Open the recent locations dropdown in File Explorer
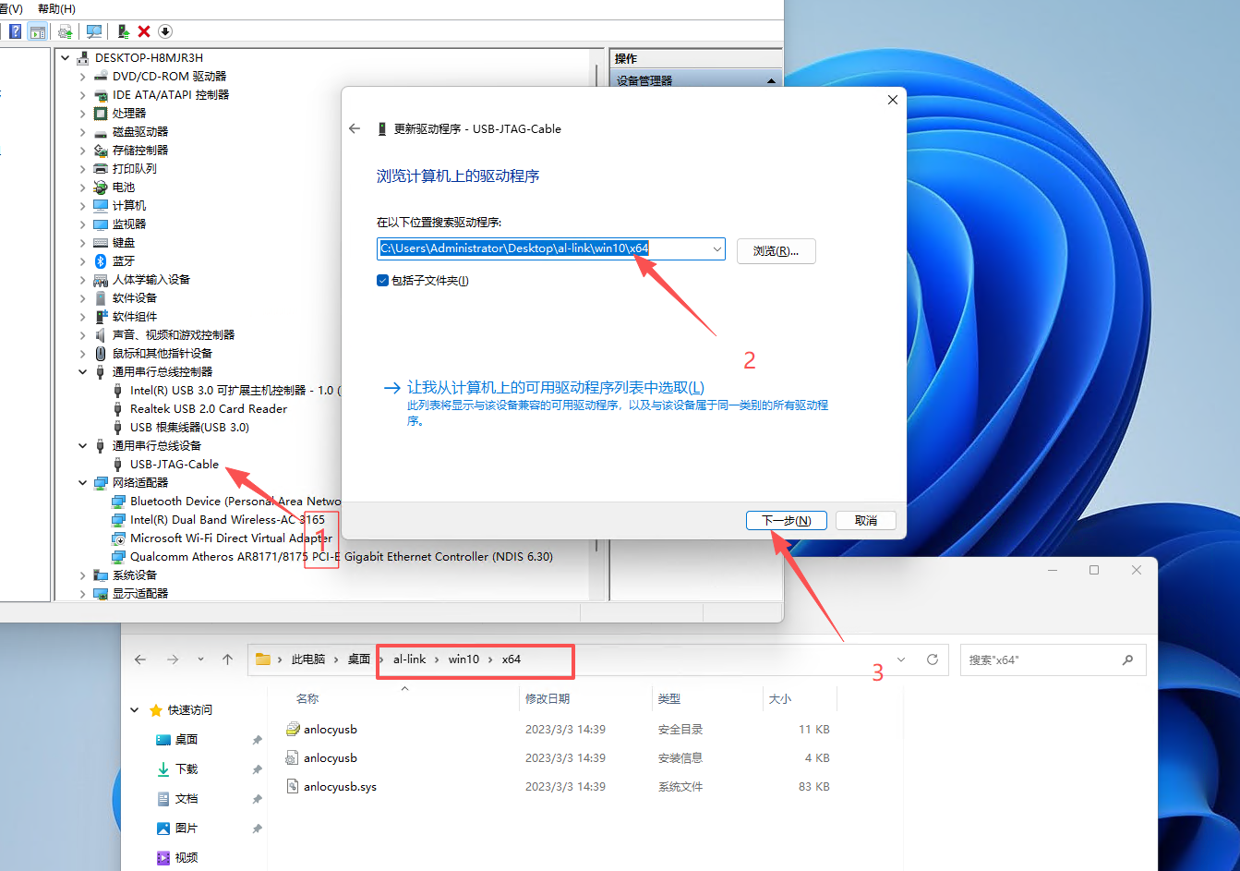Image resolution: width=1240 pixels, height=871 pixels. [x=200, y=659]
